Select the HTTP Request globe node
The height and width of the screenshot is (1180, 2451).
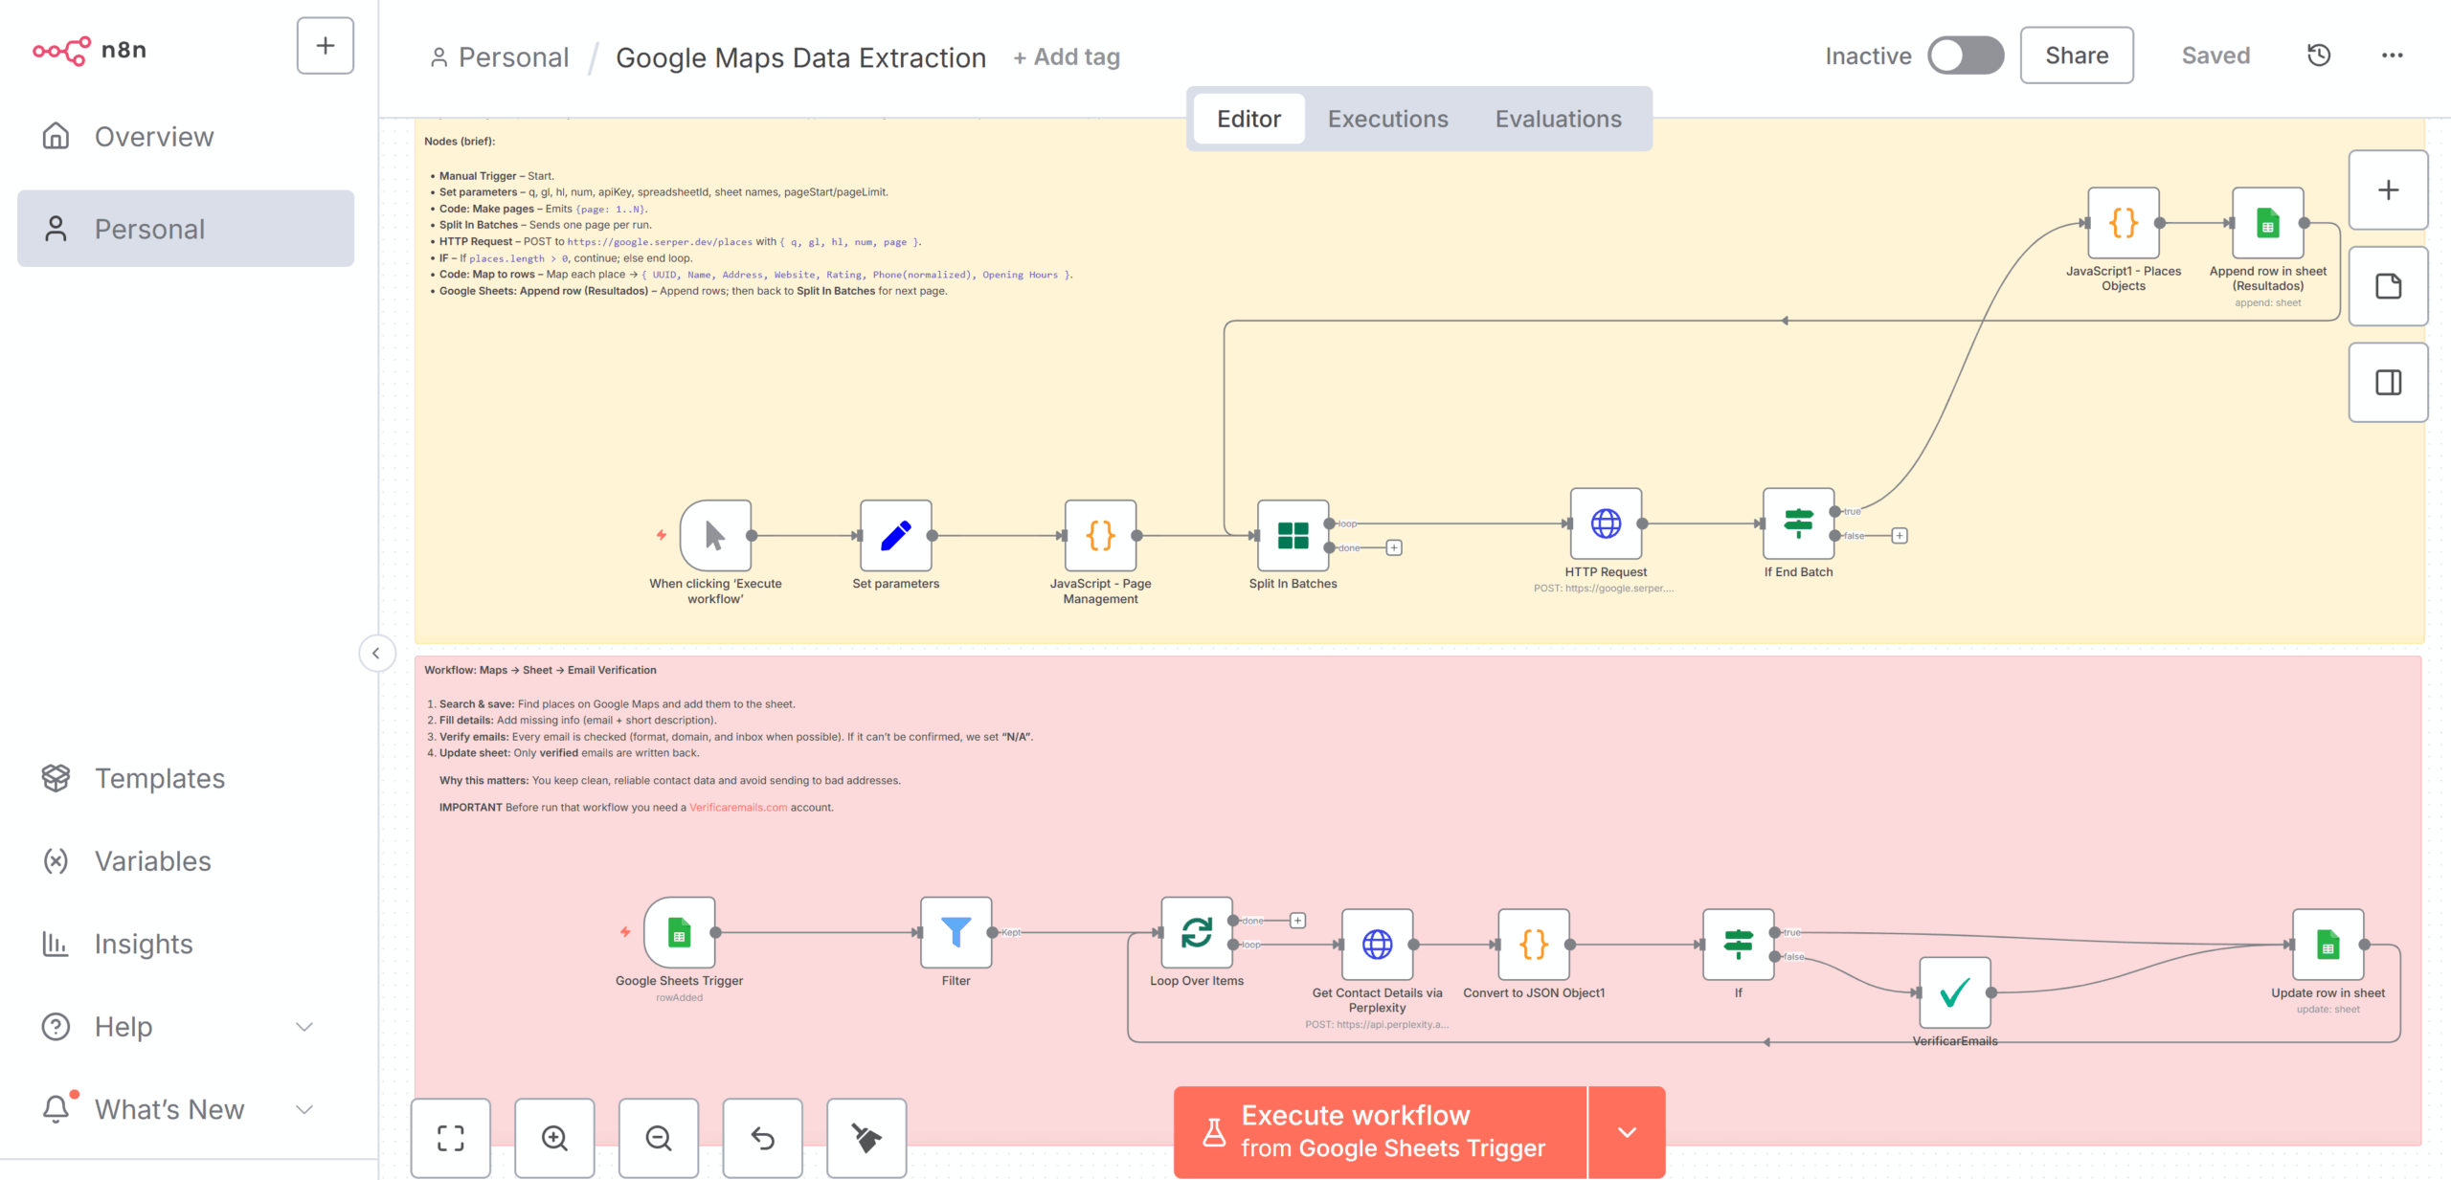click(1606, 523)
